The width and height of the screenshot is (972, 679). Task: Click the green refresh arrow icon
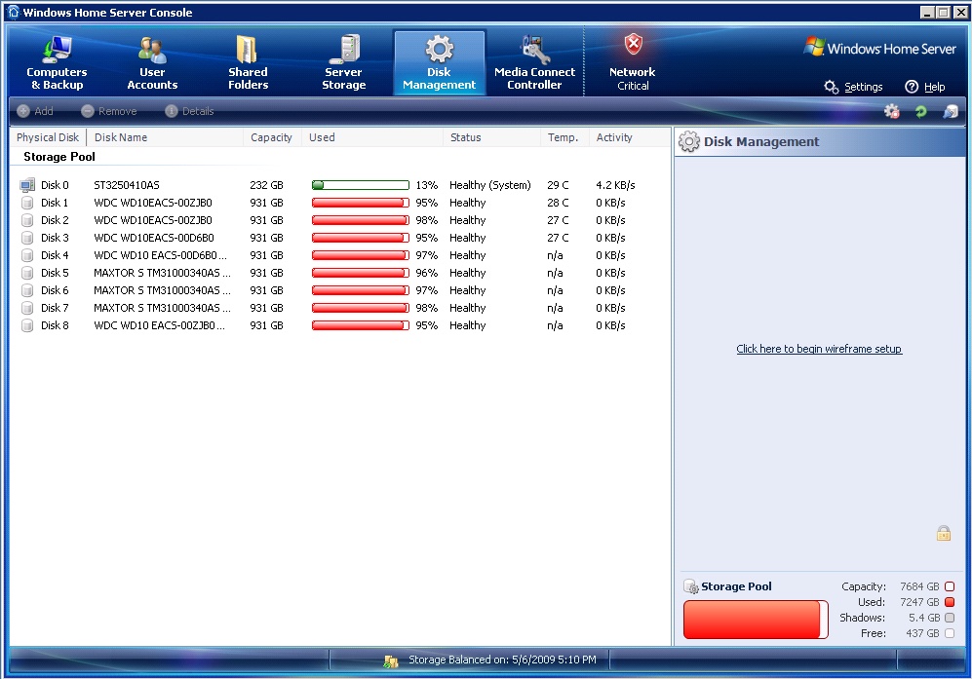pos(920,112)
